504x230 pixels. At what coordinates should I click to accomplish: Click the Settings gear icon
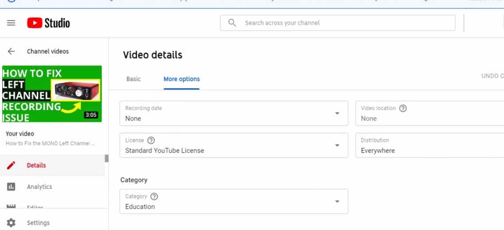click(11, 222)
